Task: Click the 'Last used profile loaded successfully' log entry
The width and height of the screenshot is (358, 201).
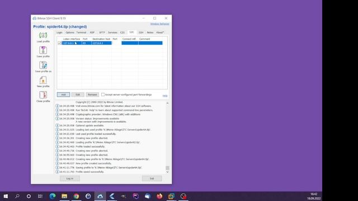Action: click(96, 134)
